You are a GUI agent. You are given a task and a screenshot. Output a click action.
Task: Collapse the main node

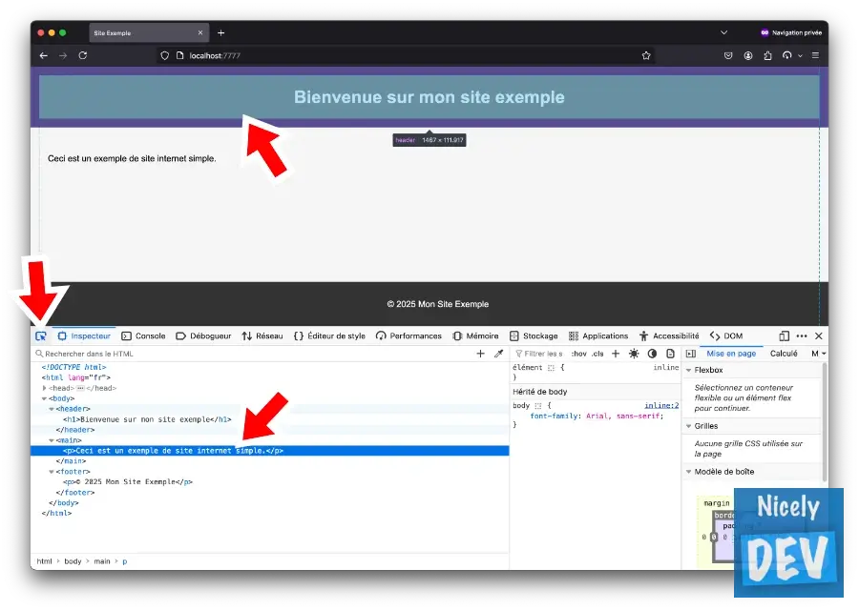(52, 440)
